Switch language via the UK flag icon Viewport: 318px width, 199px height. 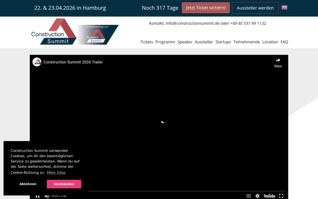pos(284,7)
